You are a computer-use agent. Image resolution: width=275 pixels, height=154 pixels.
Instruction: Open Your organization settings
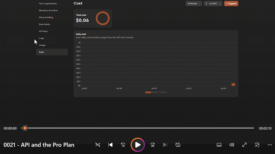(x=48, y=3)
